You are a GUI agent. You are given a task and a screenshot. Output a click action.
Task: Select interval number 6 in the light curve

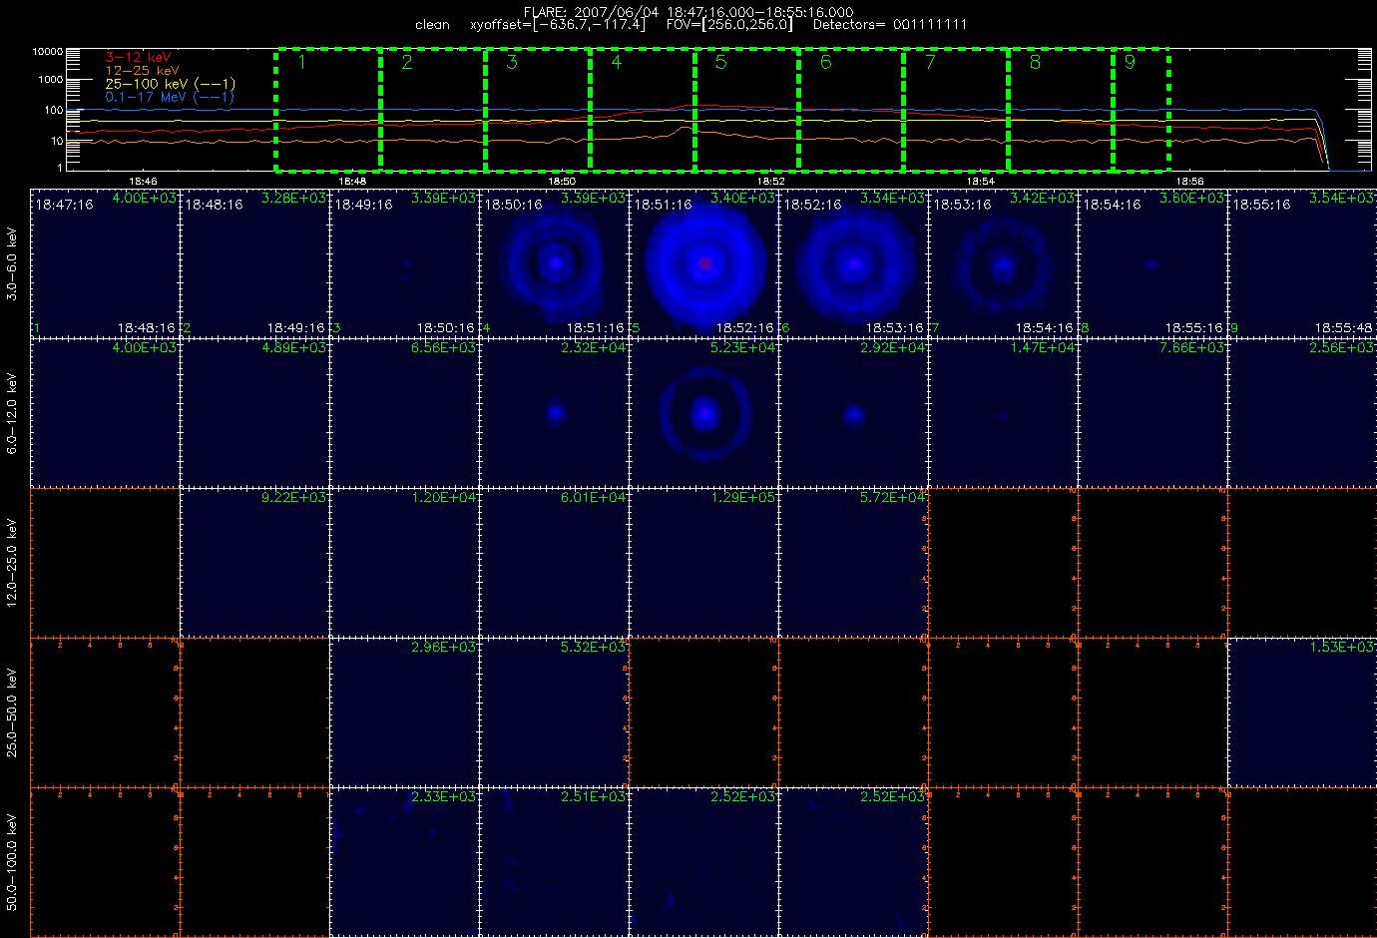click(x=825, y=62)
